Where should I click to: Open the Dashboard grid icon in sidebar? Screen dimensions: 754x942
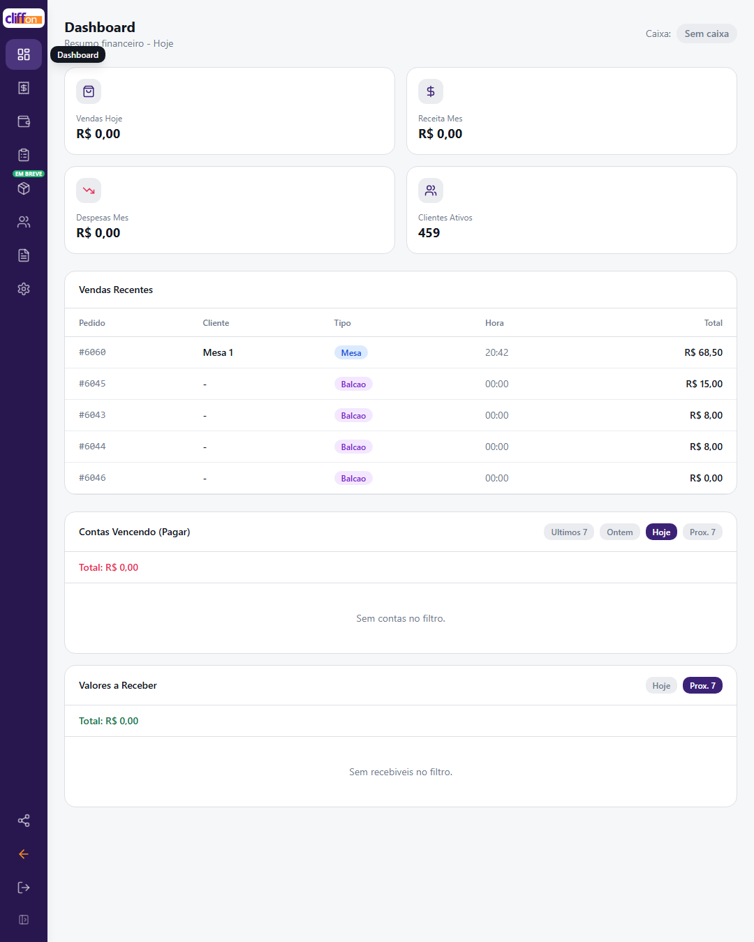(x=24, y=54)
